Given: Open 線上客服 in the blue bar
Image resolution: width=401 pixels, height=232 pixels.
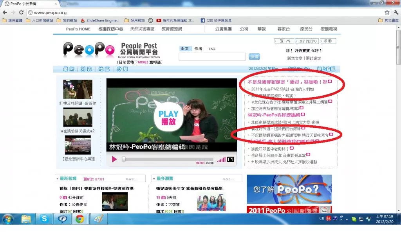Looking at the screenshot, I should click(x=326, y=69).
